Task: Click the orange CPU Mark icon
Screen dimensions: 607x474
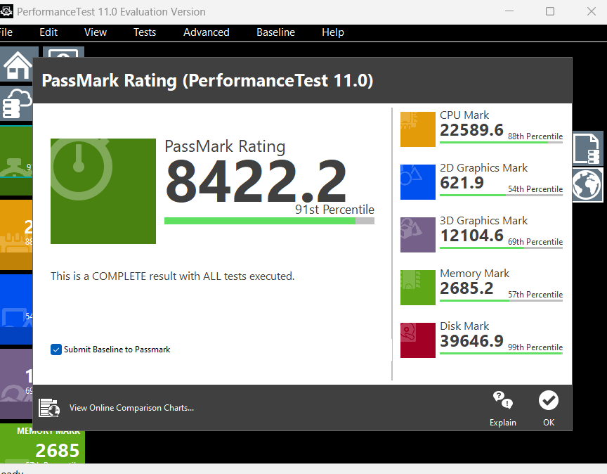Action: 418,129
